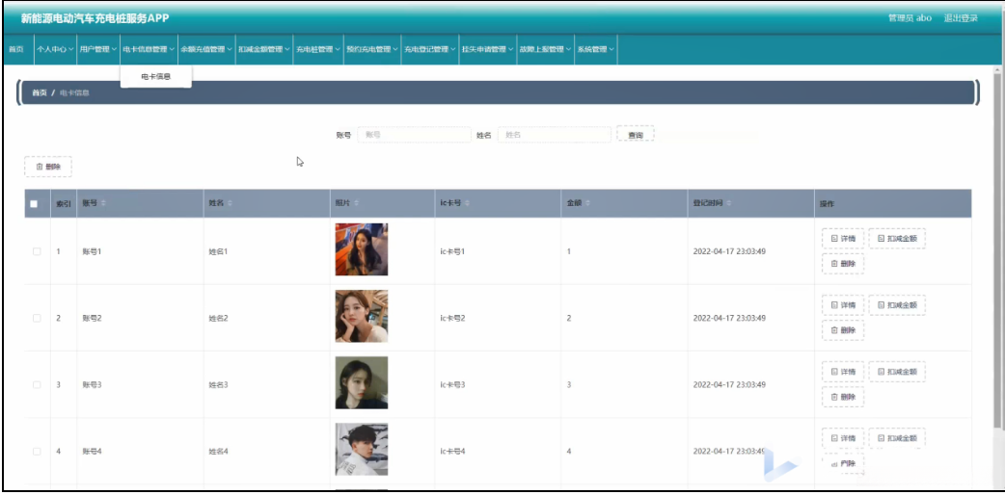Click 扣减金额 for row 账号3
The width and height of the screenshot is (1005, 495).
[897, 372]
